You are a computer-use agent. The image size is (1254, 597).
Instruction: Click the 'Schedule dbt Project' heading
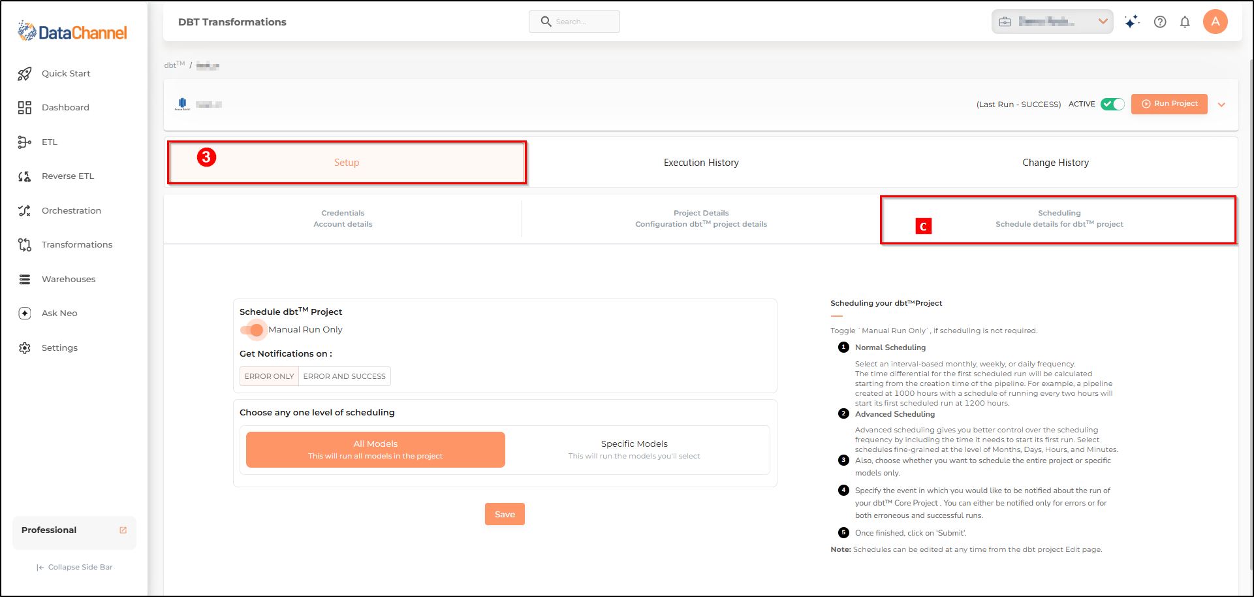click(290, 312)
